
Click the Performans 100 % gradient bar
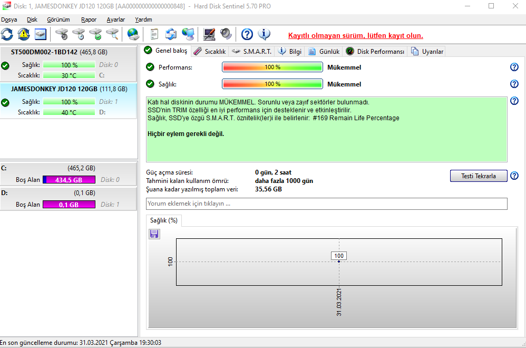(272, 67)
